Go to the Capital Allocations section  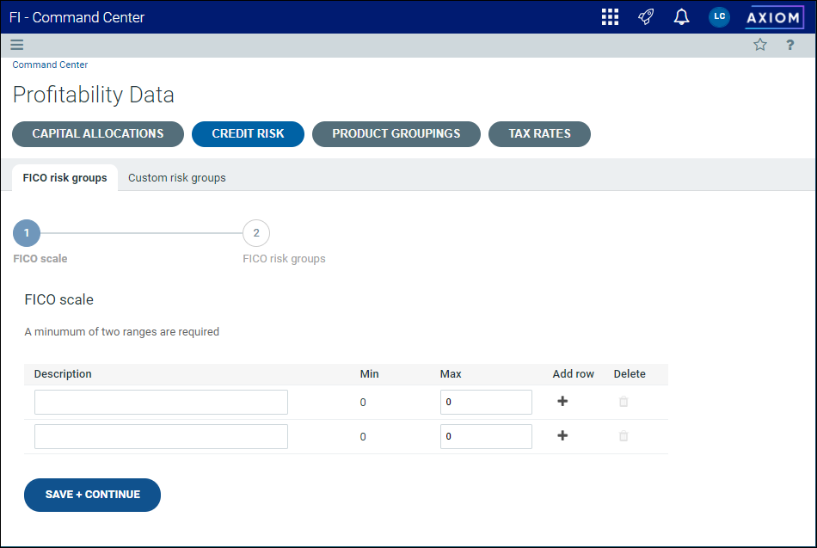(98, 134)
